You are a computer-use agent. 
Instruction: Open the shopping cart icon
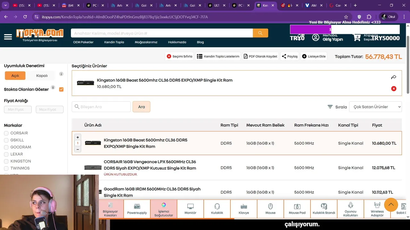pyautogui.click(x=357, y=37)
